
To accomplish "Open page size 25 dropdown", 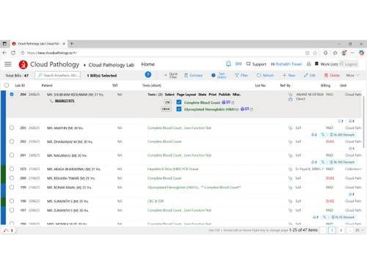I will point(360,230).
